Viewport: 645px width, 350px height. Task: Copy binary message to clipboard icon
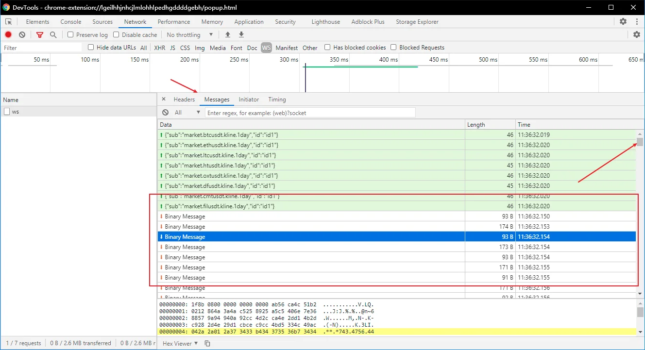pyautogui.click(x=207, y=343)
